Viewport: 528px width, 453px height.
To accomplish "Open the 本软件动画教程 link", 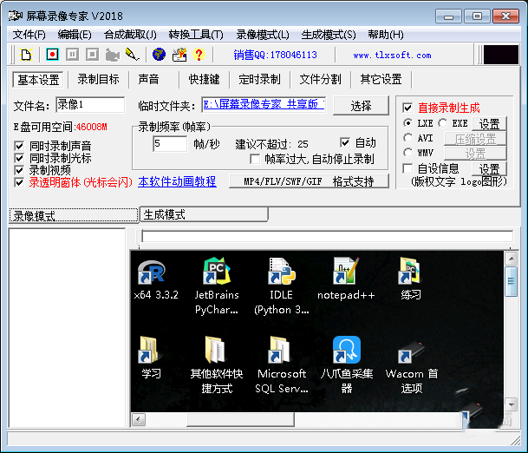I will click(177, 182).
